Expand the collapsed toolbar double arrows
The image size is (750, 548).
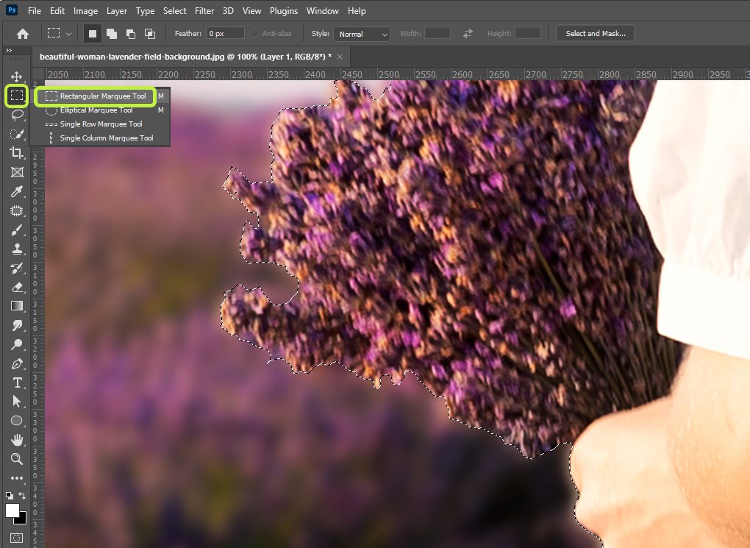[9, 50]
